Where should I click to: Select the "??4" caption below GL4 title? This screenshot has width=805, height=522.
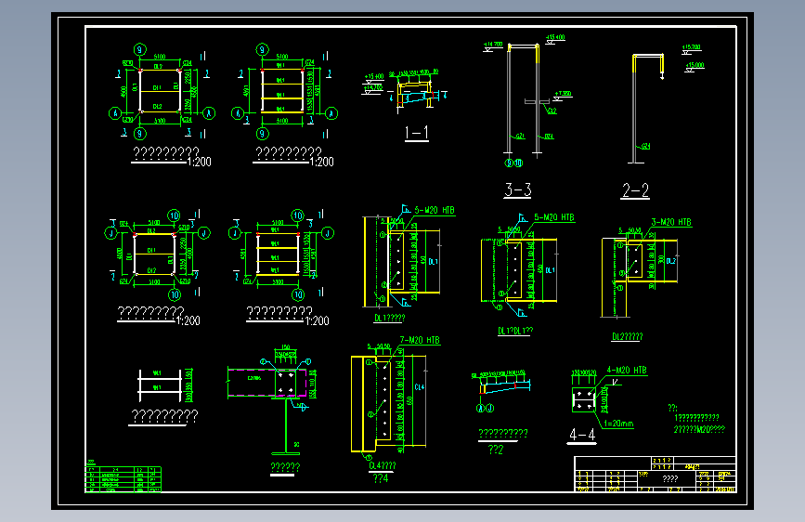pyautogui.click(x=381, y=478)
